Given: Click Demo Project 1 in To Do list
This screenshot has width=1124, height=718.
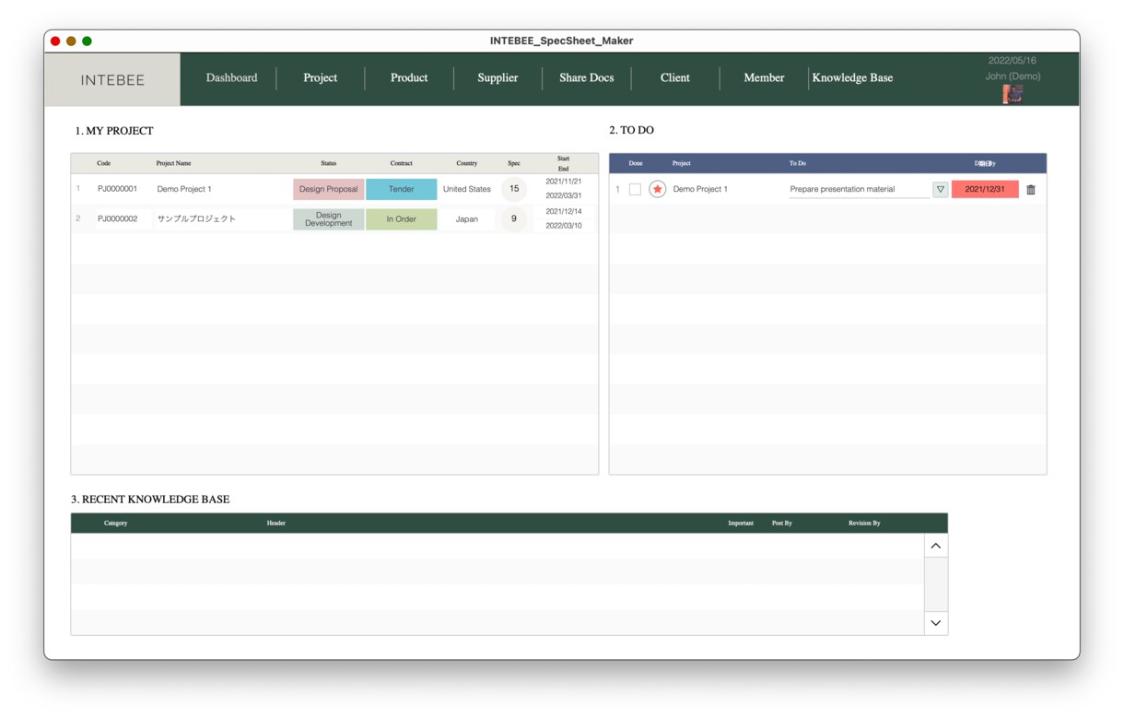Looking at the screenshot, I should (x=700, y=189).
